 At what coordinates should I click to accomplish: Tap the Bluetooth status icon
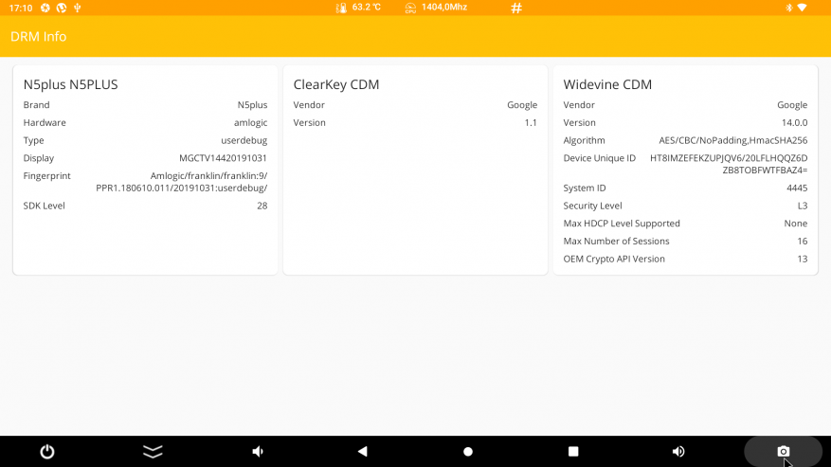click(x=788, y=8)
